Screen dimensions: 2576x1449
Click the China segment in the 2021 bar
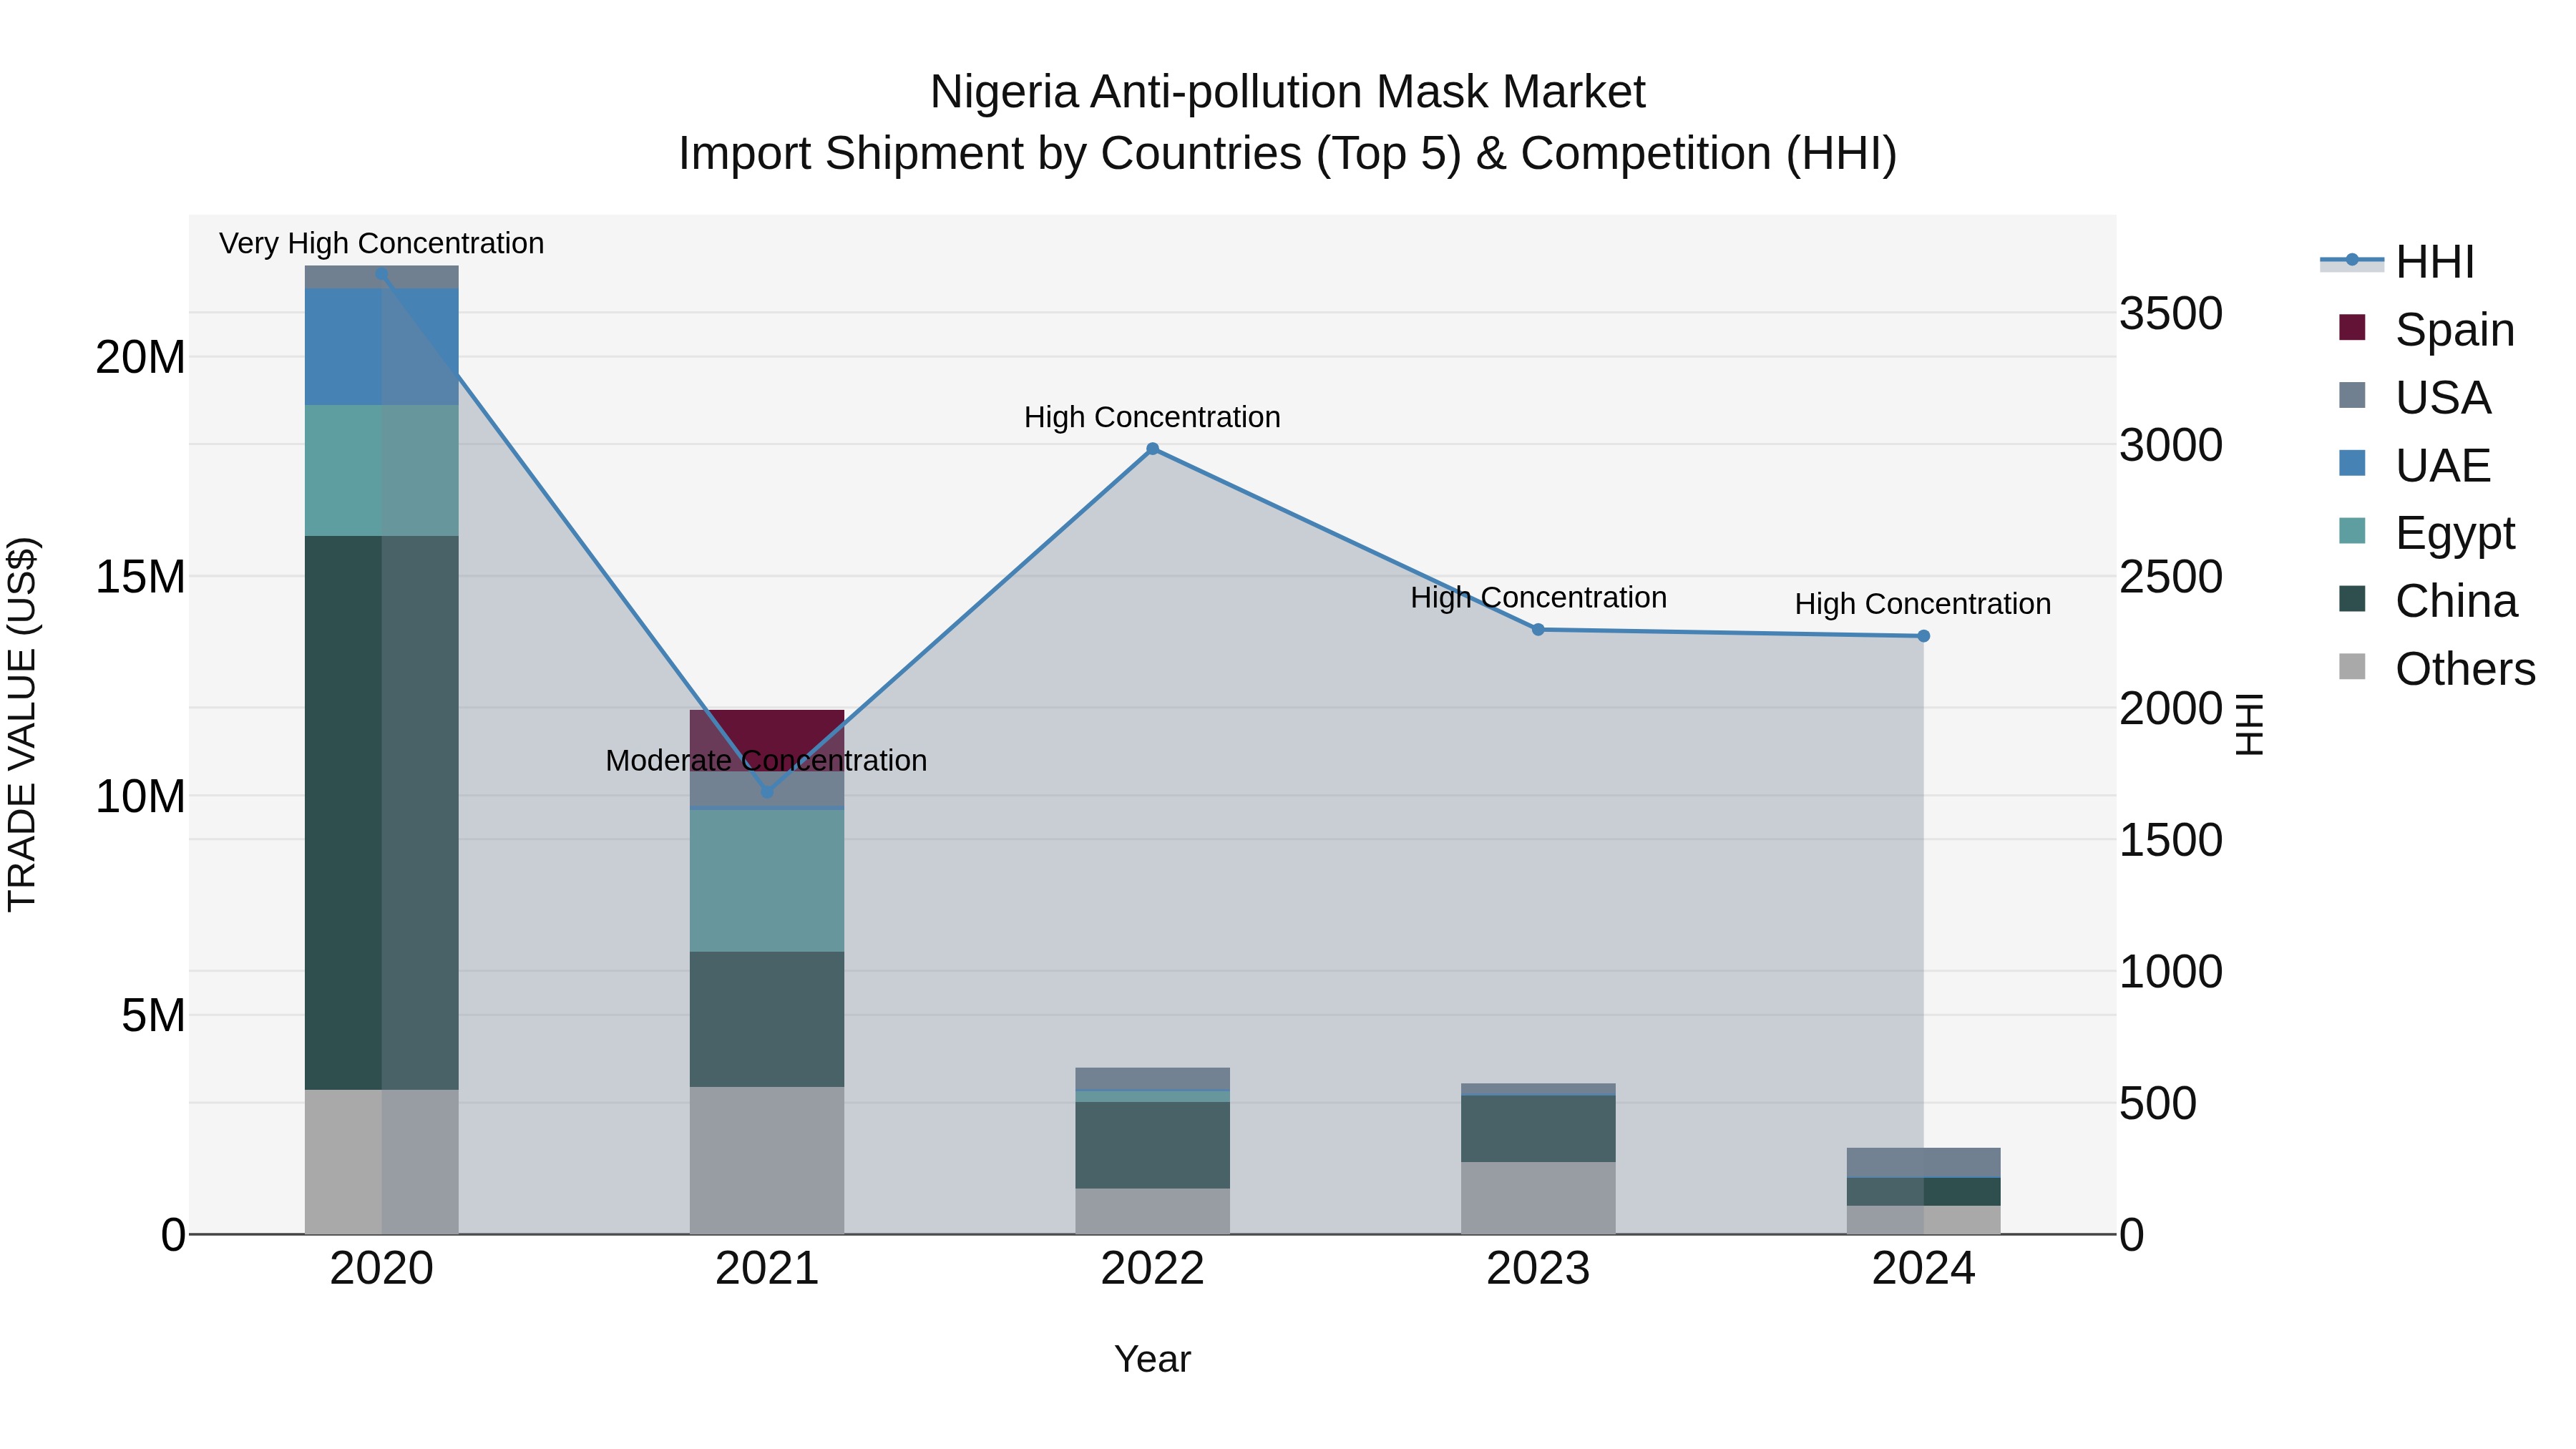(x=767, y=1019)
